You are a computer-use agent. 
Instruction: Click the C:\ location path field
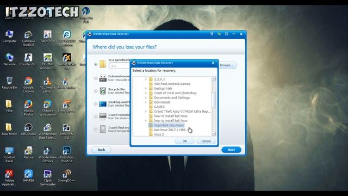click(x=120, y=66)
